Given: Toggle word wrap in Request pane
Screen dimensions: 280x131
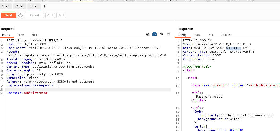Looking at the screenshot, I should (x=154, y=34).
